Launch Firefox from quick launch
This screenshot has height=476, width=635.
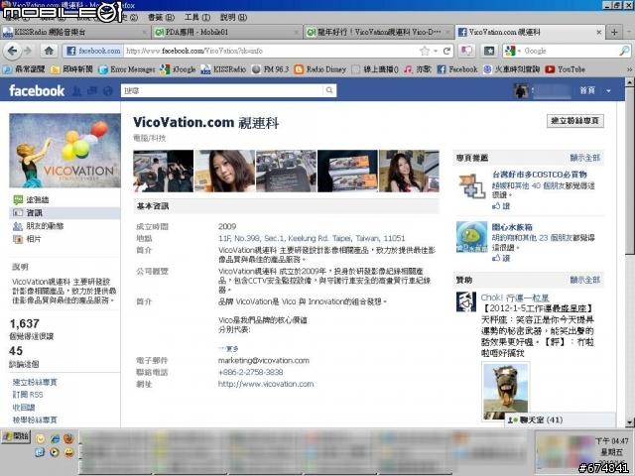coord(69,438)
